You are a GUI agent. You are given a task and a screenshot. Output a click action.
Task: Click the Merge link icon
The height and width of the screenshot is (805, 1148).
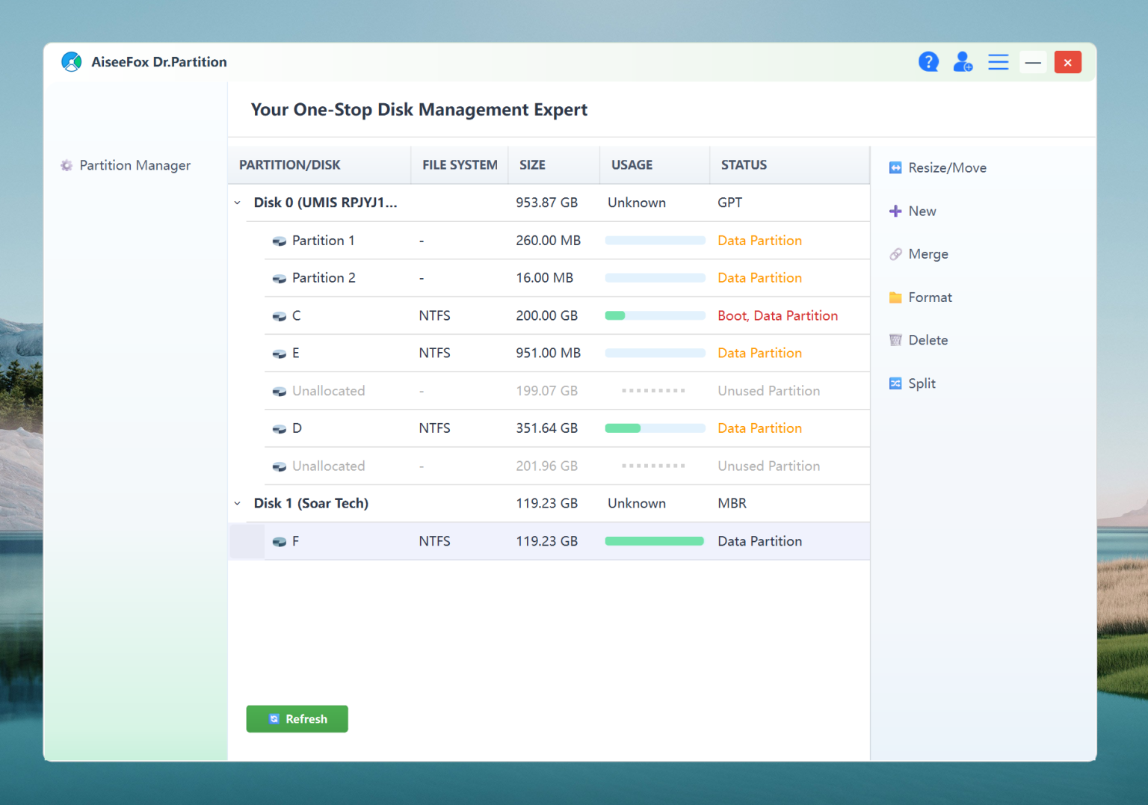click(895, 254)
